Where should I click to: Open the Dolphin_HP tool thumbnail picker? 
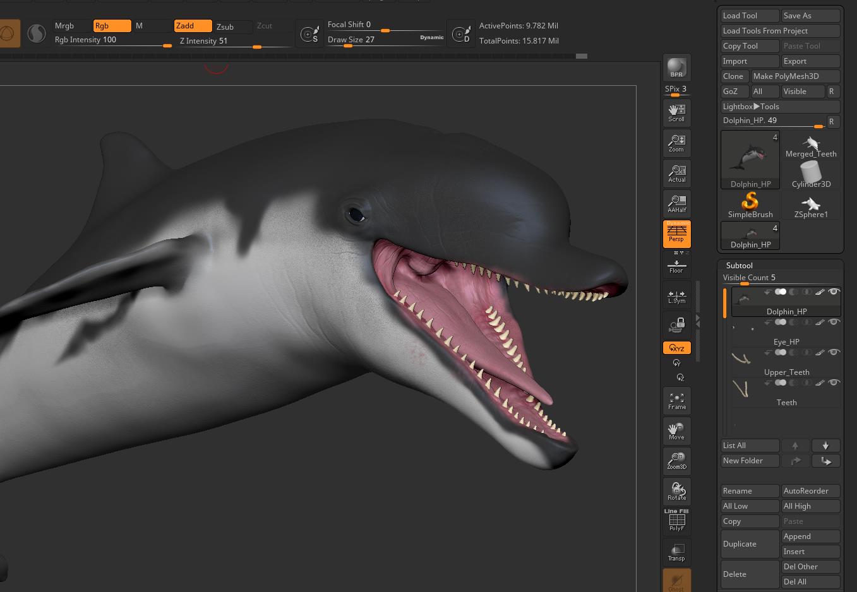pos(750,160)
